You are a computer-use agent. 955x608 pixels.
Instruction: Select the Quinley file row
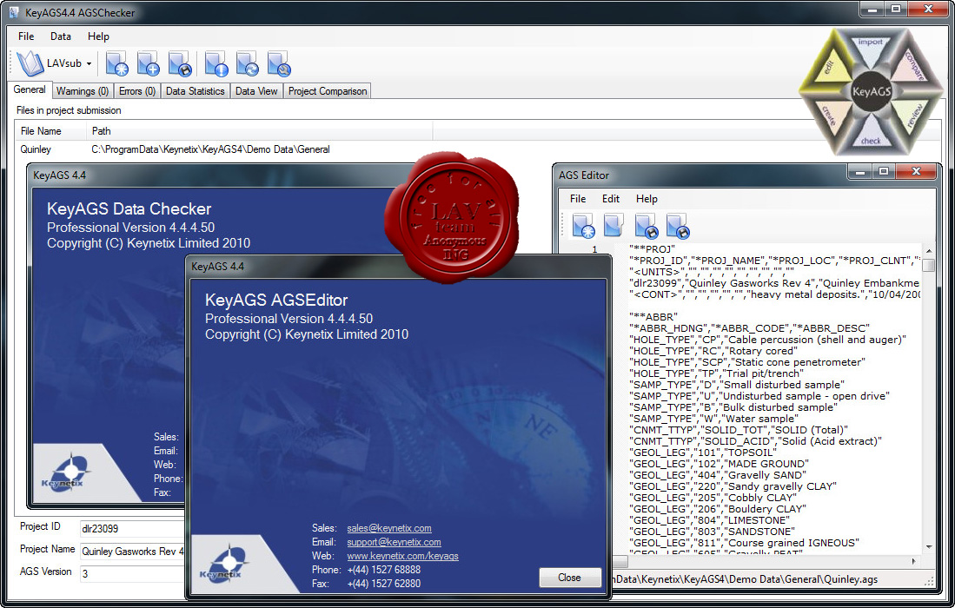click(36, 149)
